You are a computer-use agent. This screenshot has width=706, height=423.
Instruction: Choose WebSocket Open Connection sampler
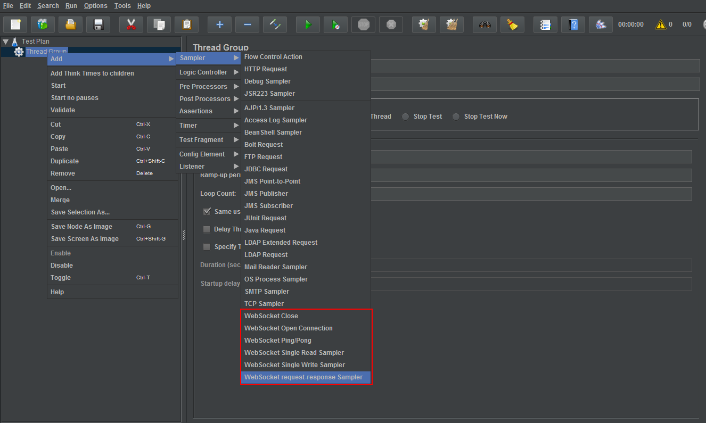point(306,328)
